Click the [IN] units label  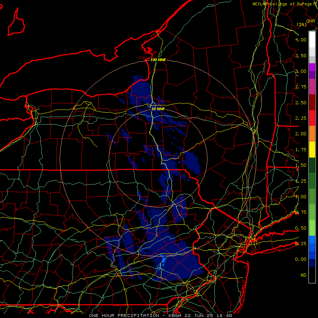click(x=302, y=24)
